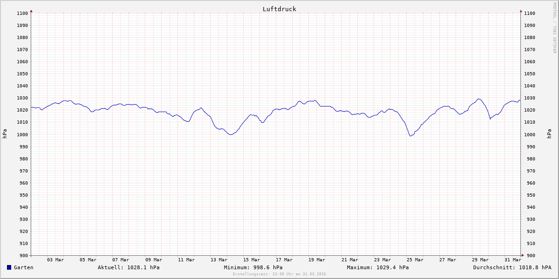
Task: Click the 03 Mar x-axis date label
Action: pyautogui.click(x=55, y=260)
